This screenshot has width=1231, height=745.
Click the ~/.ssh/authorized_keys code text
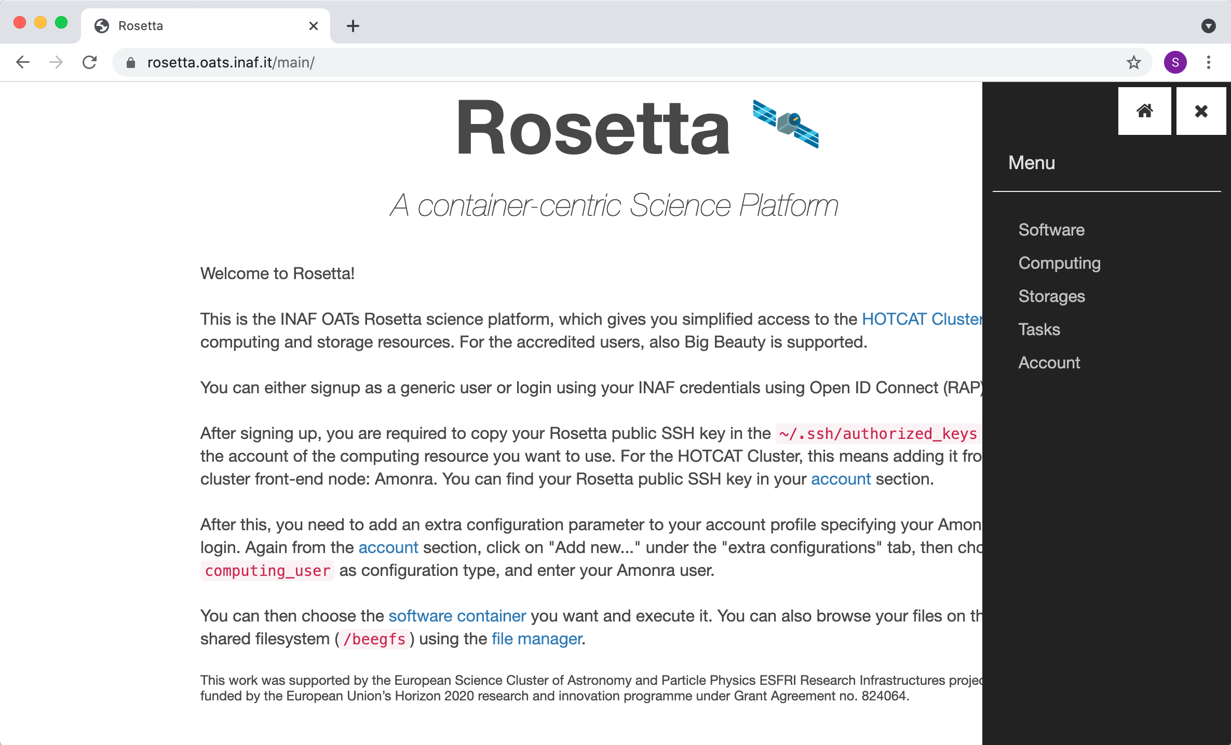[878, 434]
